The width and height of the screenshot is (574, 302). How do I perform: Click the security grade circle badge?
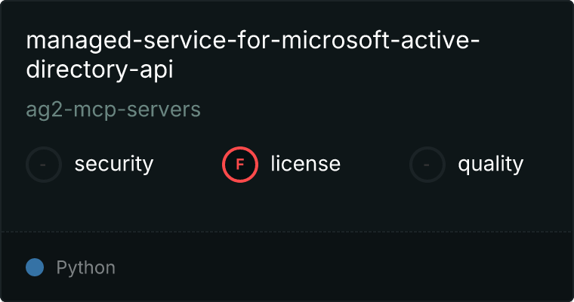click(x=44, y=165)
